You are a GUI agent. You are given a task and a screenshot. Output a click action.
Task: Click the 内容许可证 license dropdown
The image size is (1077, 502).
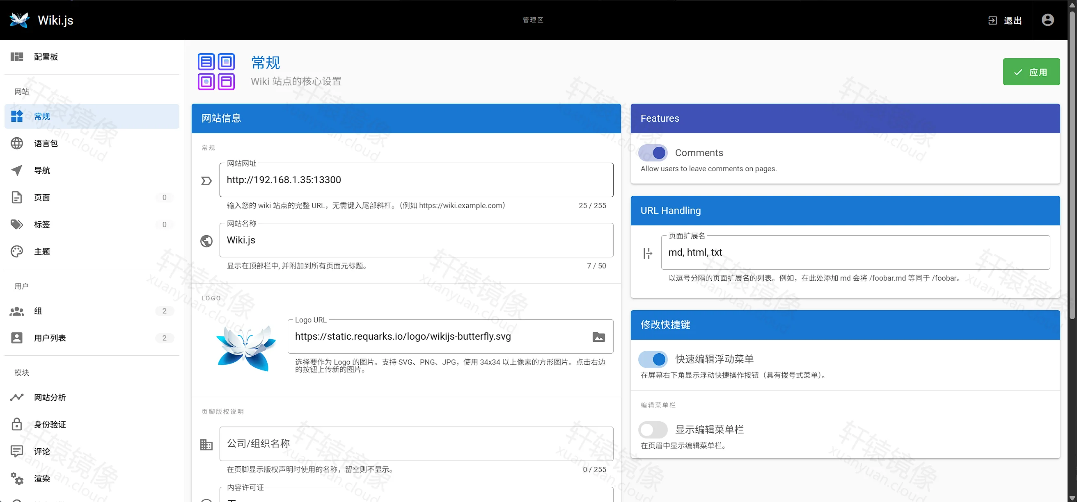click(417, 495)
